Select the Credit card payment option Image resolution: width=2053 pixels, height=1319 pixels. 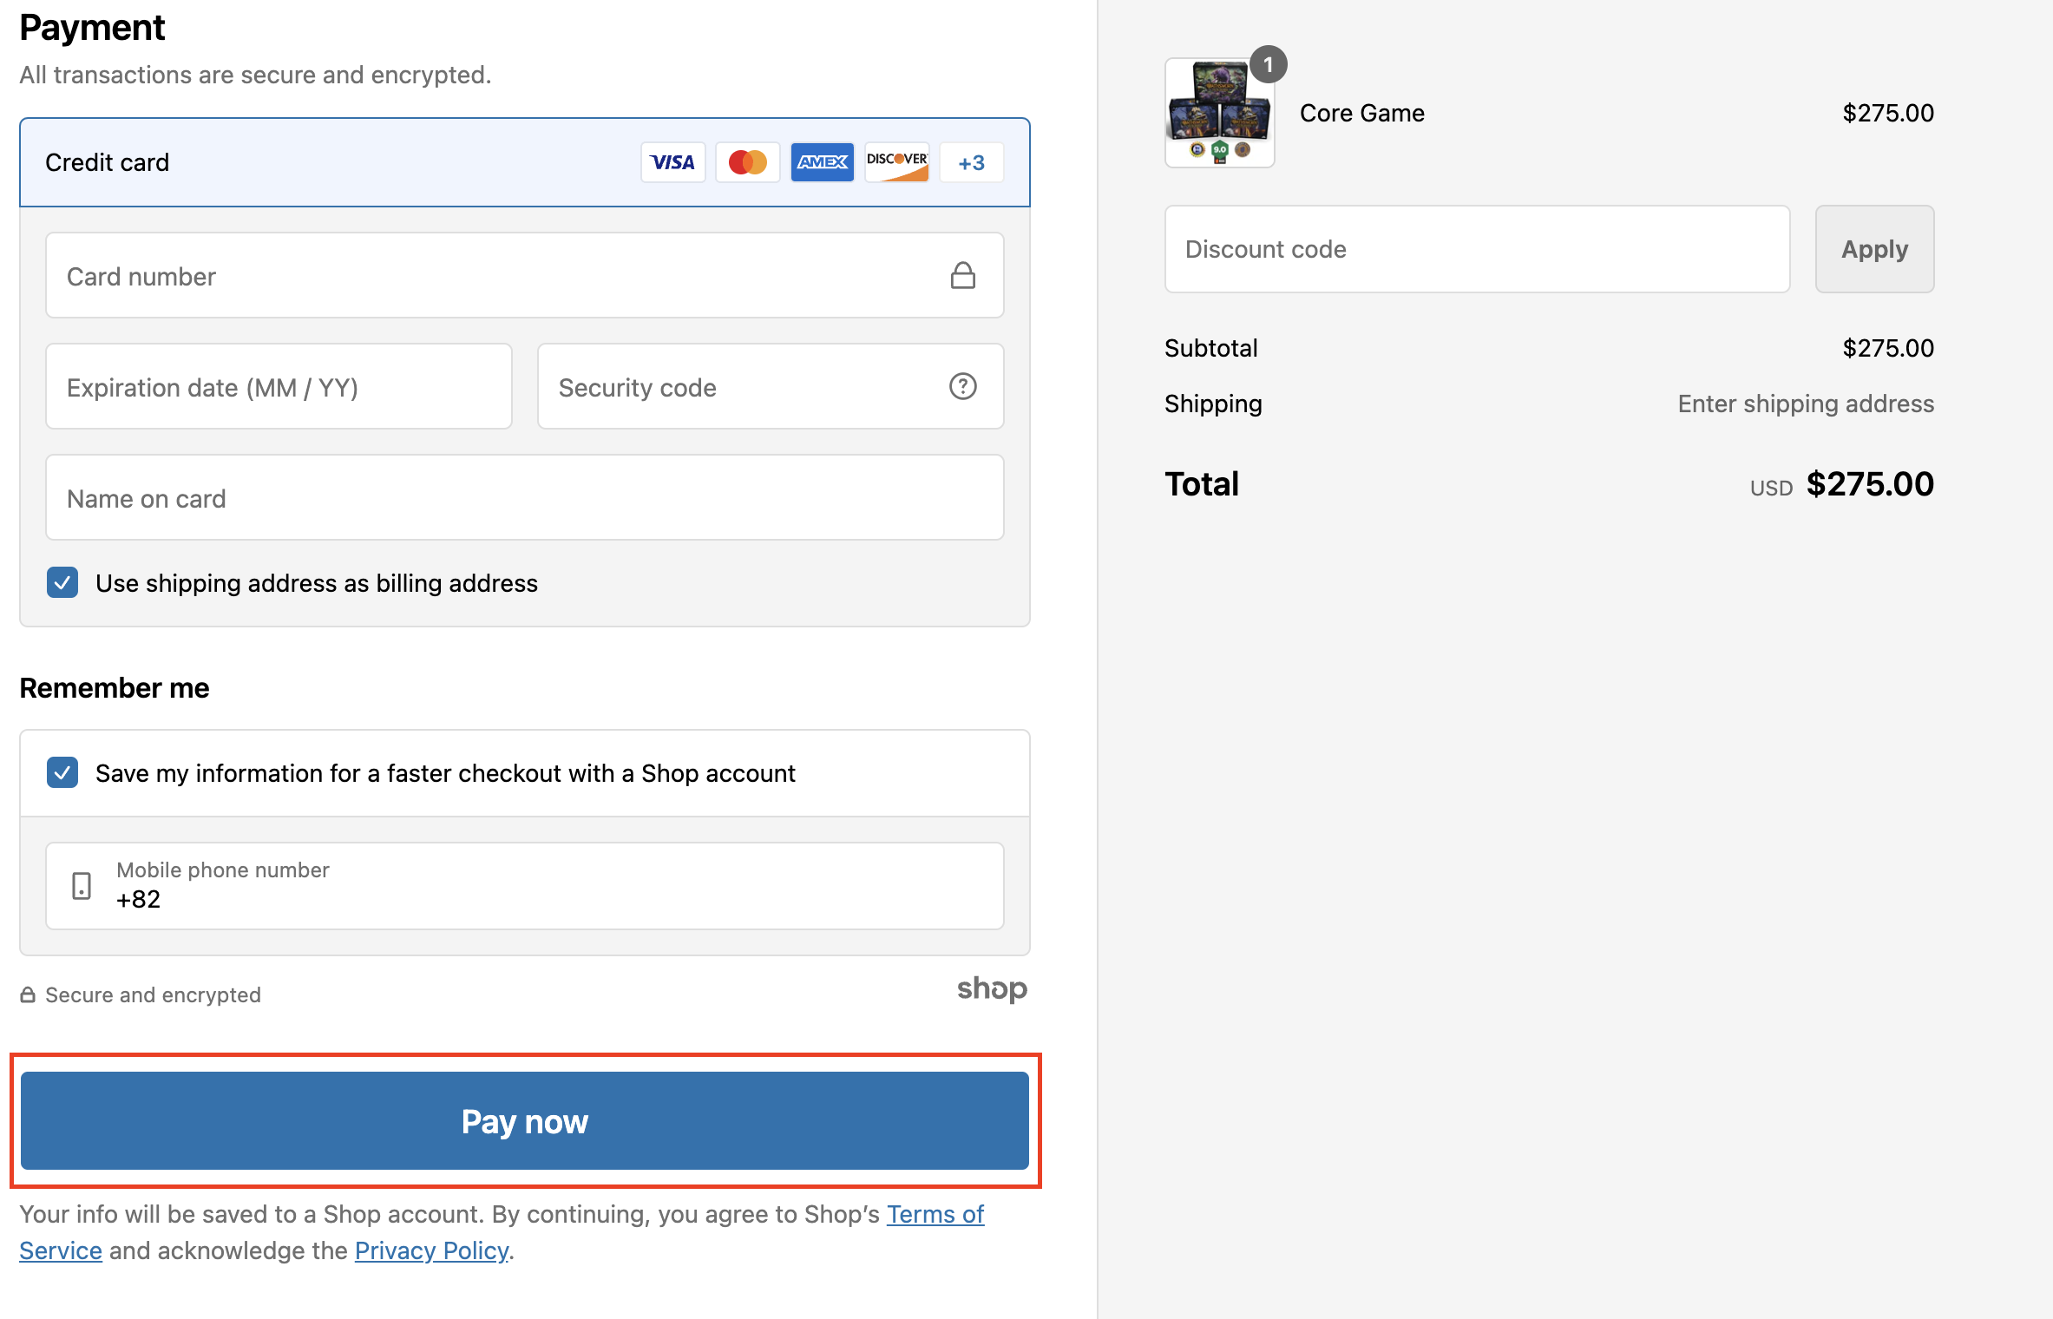click(x=108, y=162)
